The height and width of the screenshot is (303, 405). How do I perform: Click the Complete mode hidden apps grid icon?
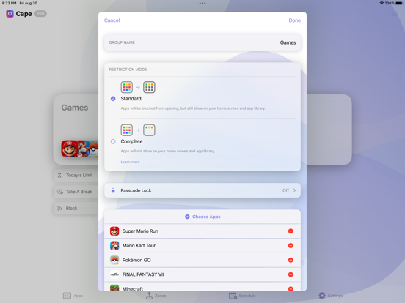pyautogui.click(x=149, y=130)
